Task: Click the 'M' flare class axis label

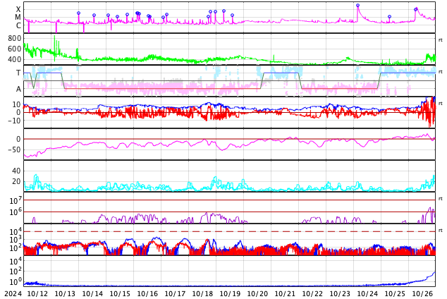Action: pos(18,18)
